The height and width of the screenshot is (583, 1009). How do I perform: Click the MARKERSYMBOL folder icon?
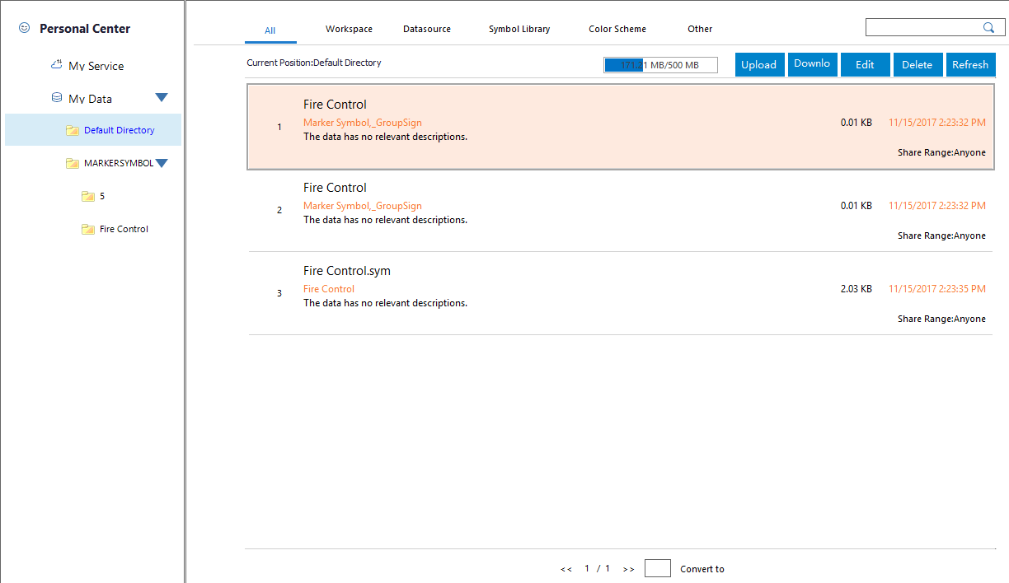click(x=73, y=163)
